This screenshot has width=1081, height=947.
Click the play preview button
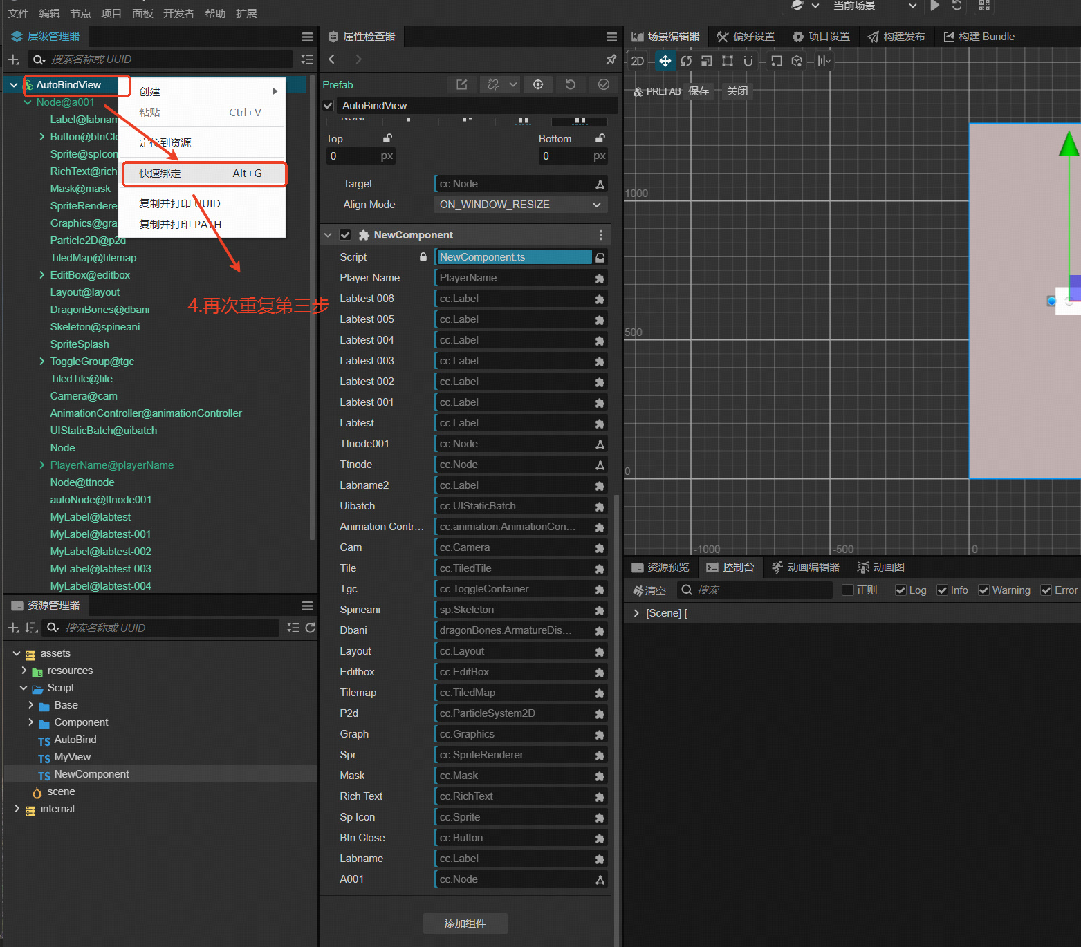[934, 6]
